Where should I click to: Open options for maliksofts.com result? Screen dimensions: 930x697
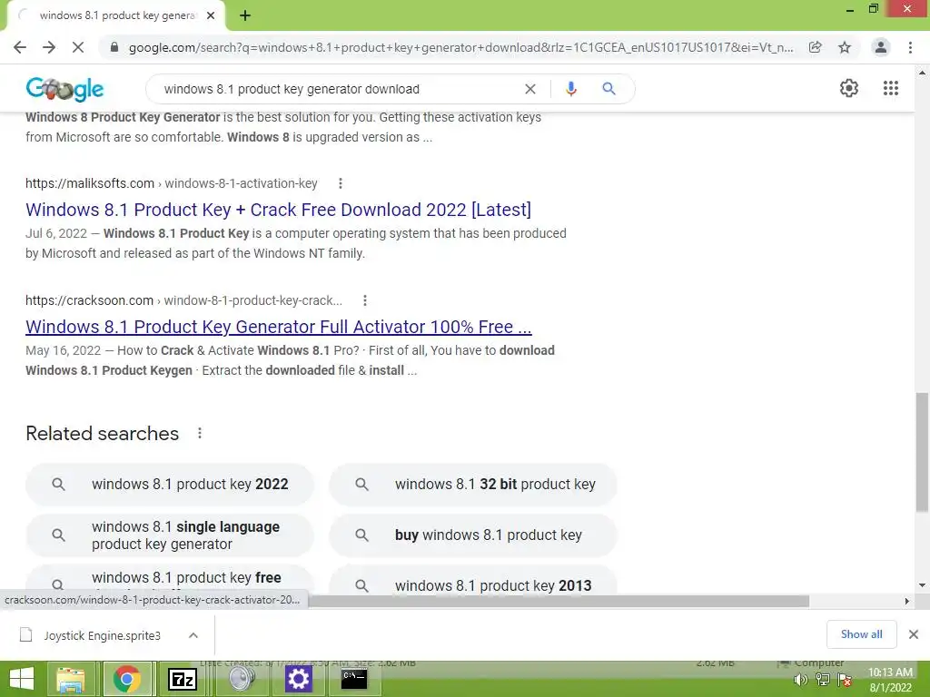pos(341,183)
